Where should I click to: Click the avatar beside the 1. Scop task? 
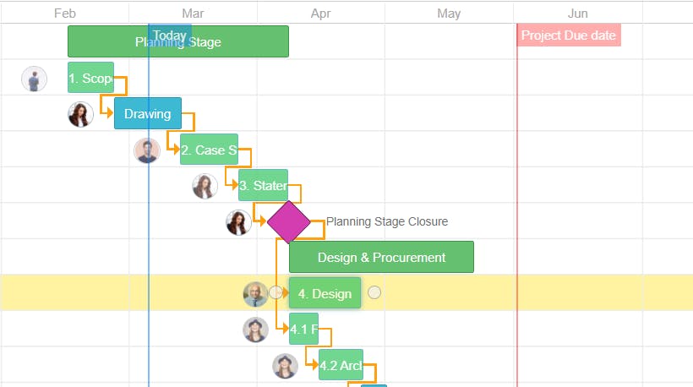[34, 79]
